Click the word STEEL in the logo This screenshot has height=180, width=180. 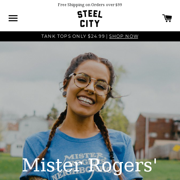90,14
